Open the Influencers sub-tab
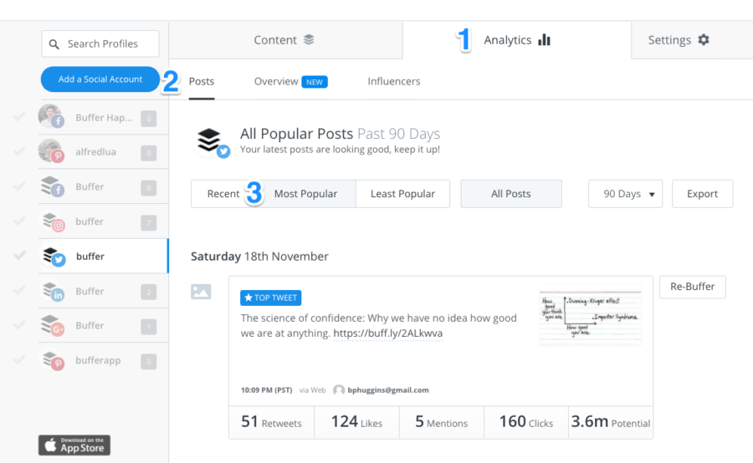753x463 pixels. click(x=394, y=82)
